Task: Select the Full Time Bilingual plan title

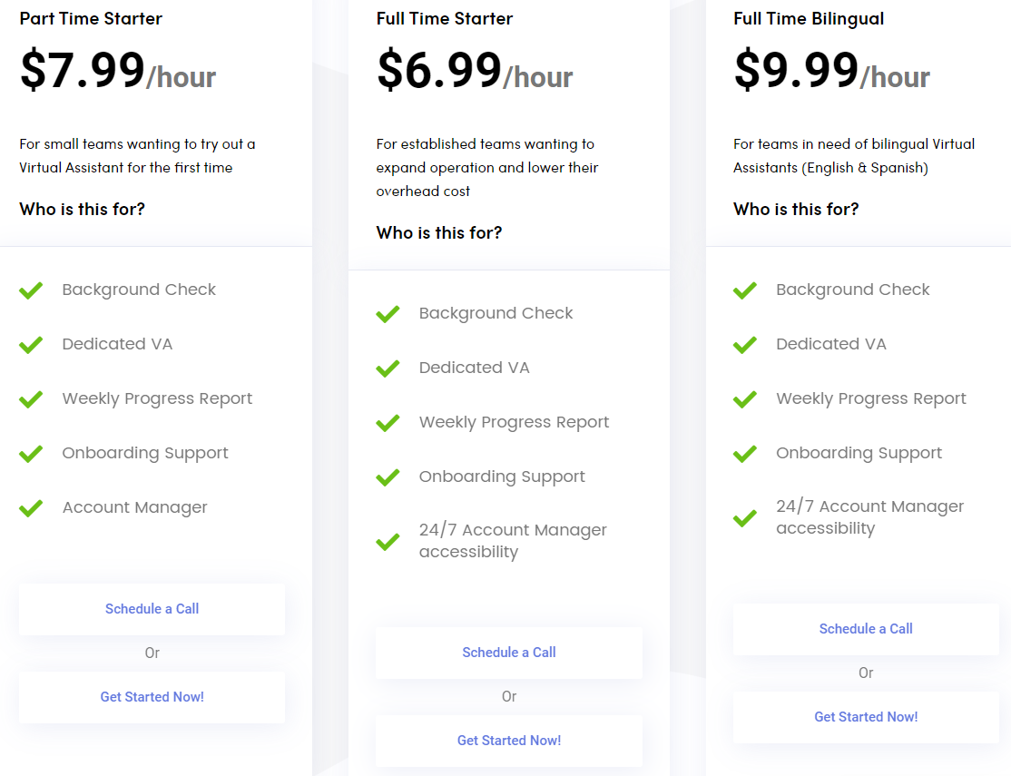Action: tap(809, 19)
